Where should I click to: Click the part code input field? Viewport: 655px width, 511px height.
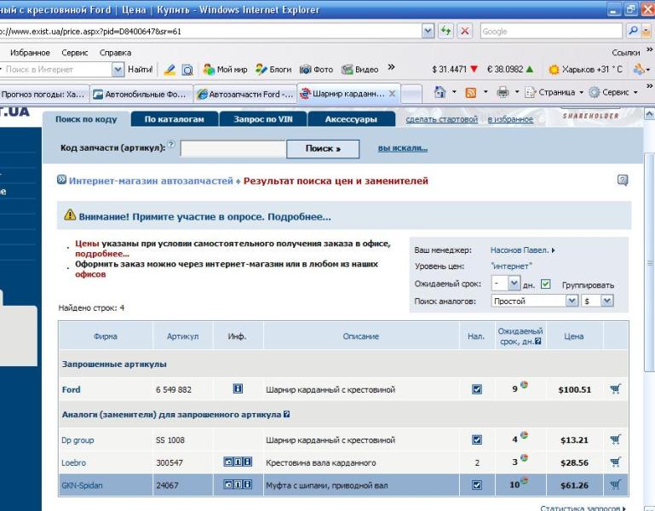233,148
